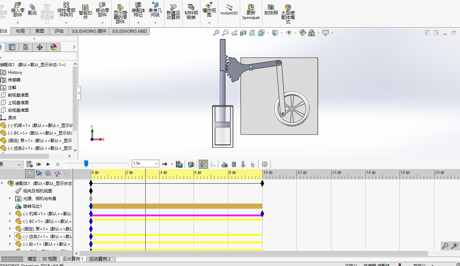Switch to the 运动算例 2 tab
Image resolution: width=460 pixels, height=266 pixels.
(x=100, y=259)
